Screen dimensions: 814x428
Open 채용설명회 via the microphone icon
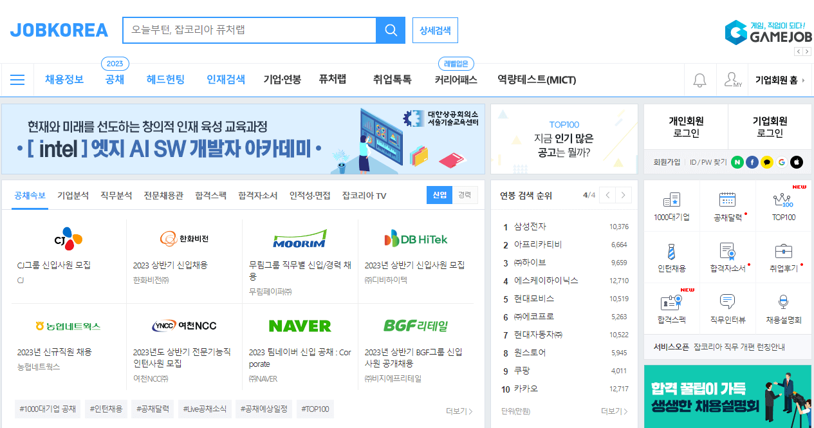click(x=784, y=302)
